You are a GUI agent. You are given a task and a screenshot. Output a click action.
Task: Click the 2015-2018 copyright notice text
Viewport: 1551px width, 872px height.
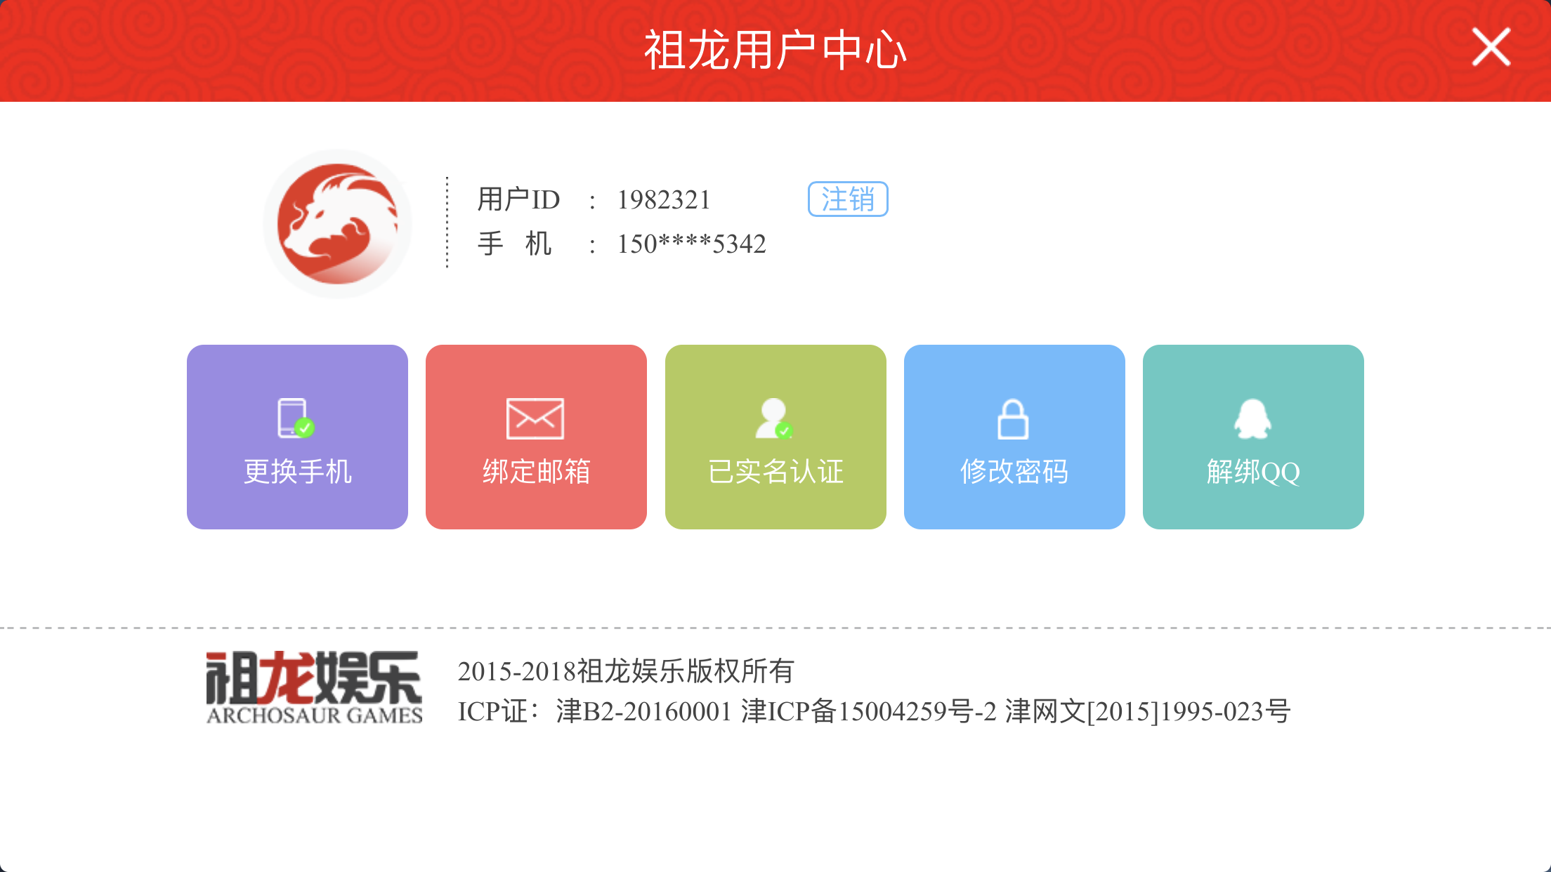(x=626, y=671)
